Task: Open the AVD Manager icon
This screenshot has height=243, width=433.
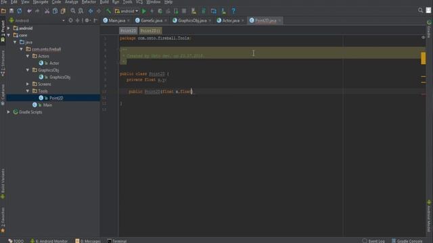Action: pos(194,11)
